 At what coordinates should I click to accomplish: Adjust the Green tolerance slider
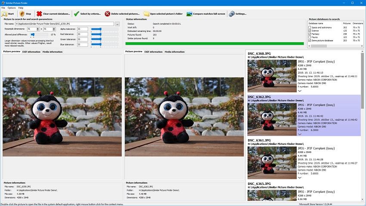click(x=104, y=39)
